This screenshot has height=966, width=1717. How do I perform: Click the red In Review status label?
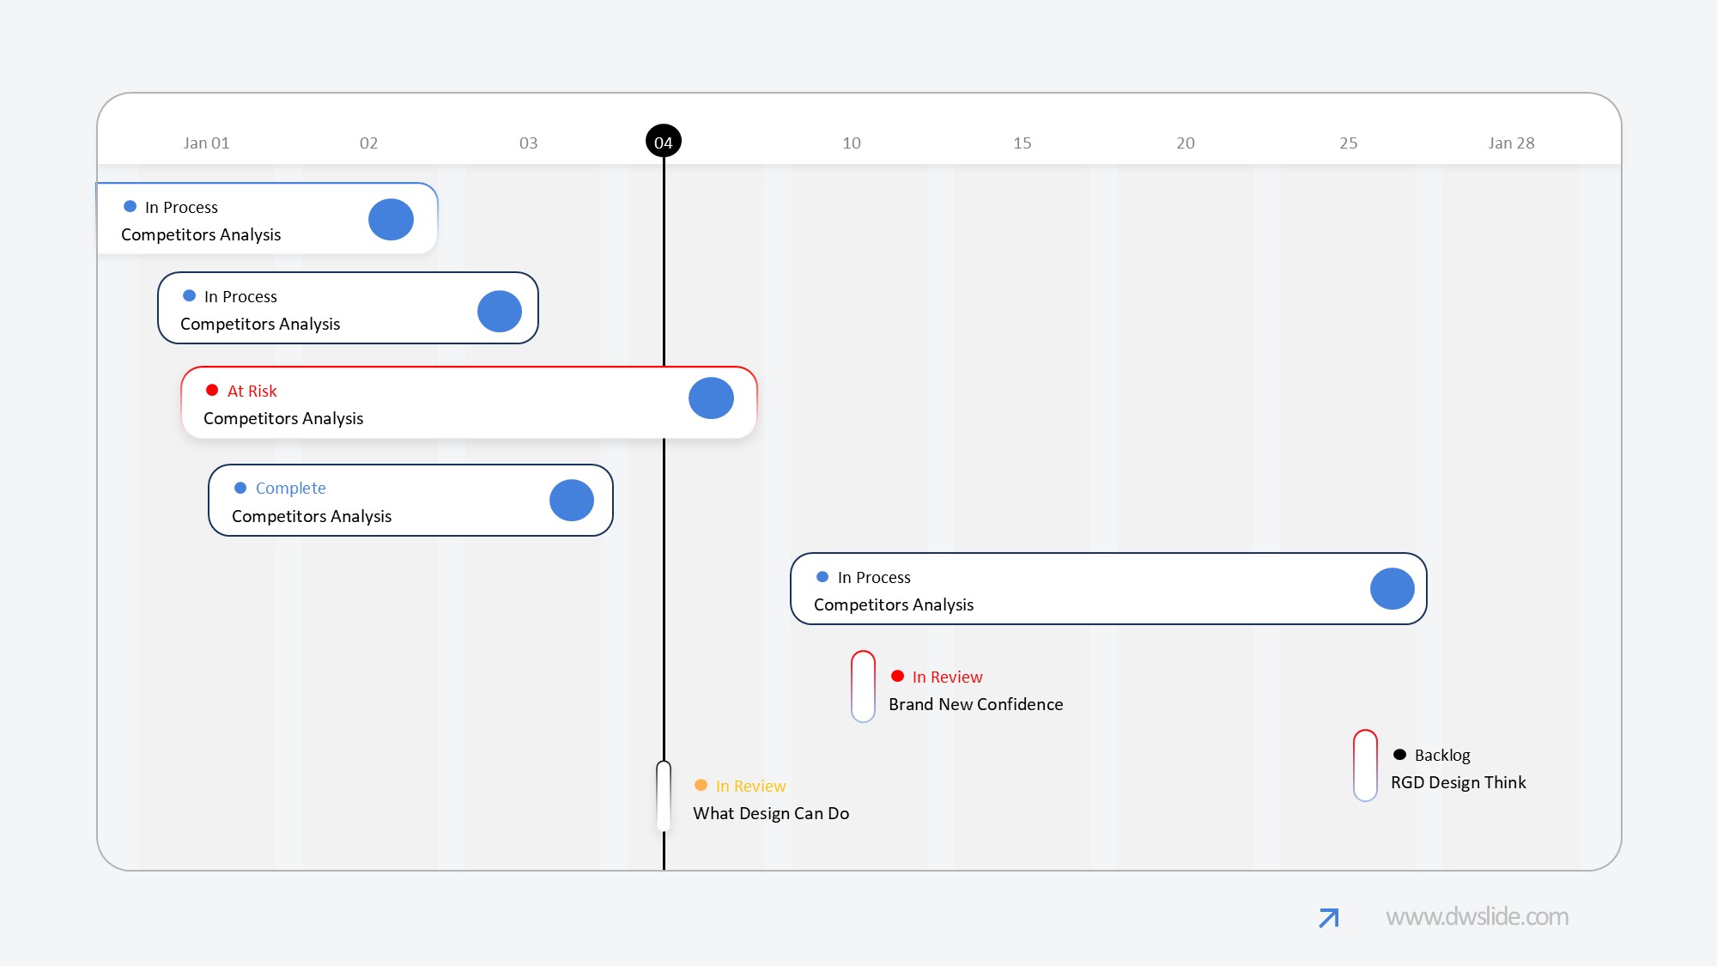click(x=947, y=677)
